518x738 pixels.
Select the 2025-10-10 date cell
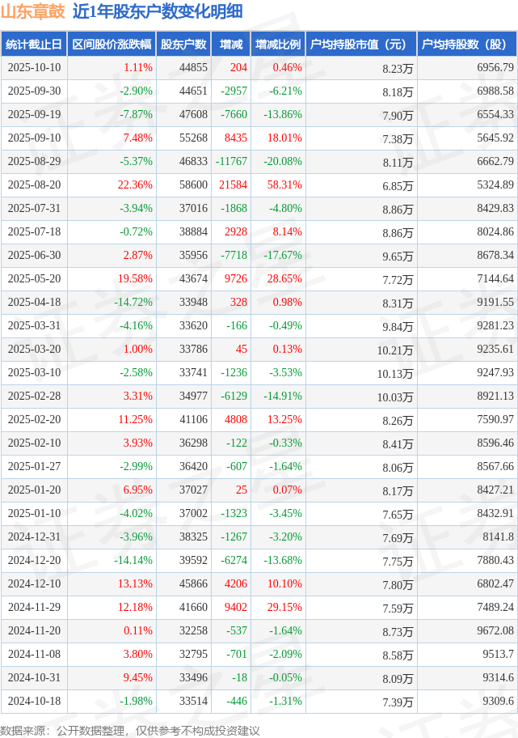[x=33, y=68]
